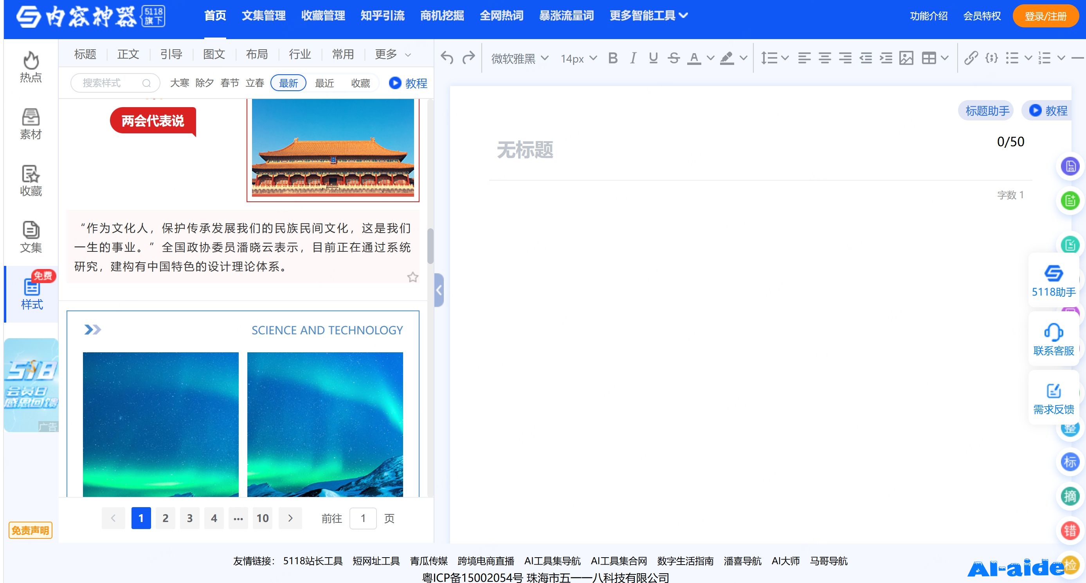Click the blue 标 floating button
The image size is (1086, 583).
click(1070, 462)
